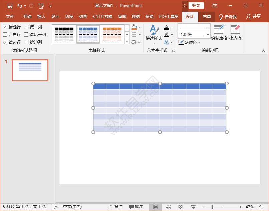This screenshot has width=269, height=211.
Task: Start slideshow from the status bar icon
Action: click(193, 206)
